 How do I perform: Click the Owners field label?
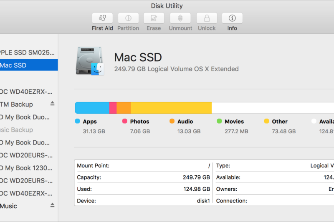click(227, 189)
